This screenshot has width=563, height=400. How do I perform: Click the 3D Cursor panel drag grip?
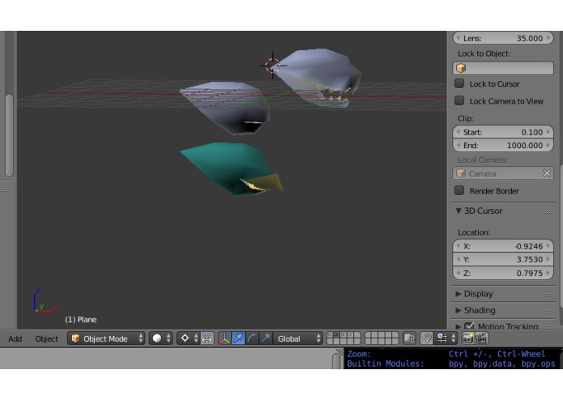click(x=548, y=211)
